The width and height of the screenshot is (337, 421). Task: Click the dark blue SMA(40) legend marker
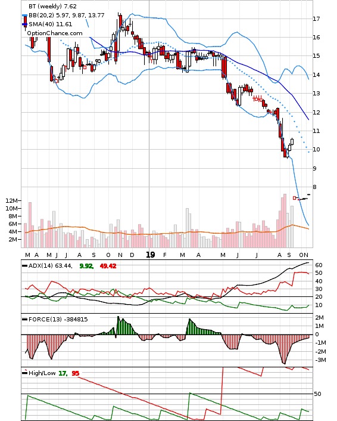(x=24, y=24)
